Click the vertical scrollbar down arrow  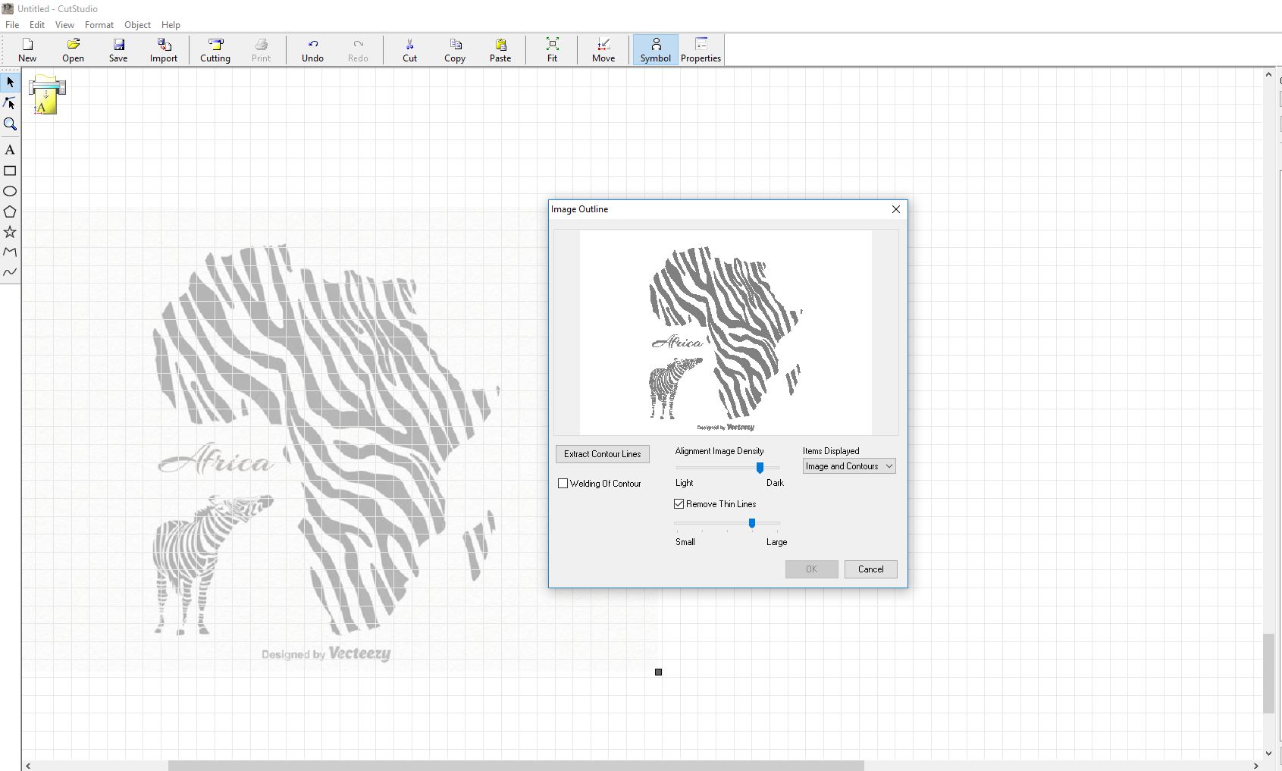coord(1268,754)
